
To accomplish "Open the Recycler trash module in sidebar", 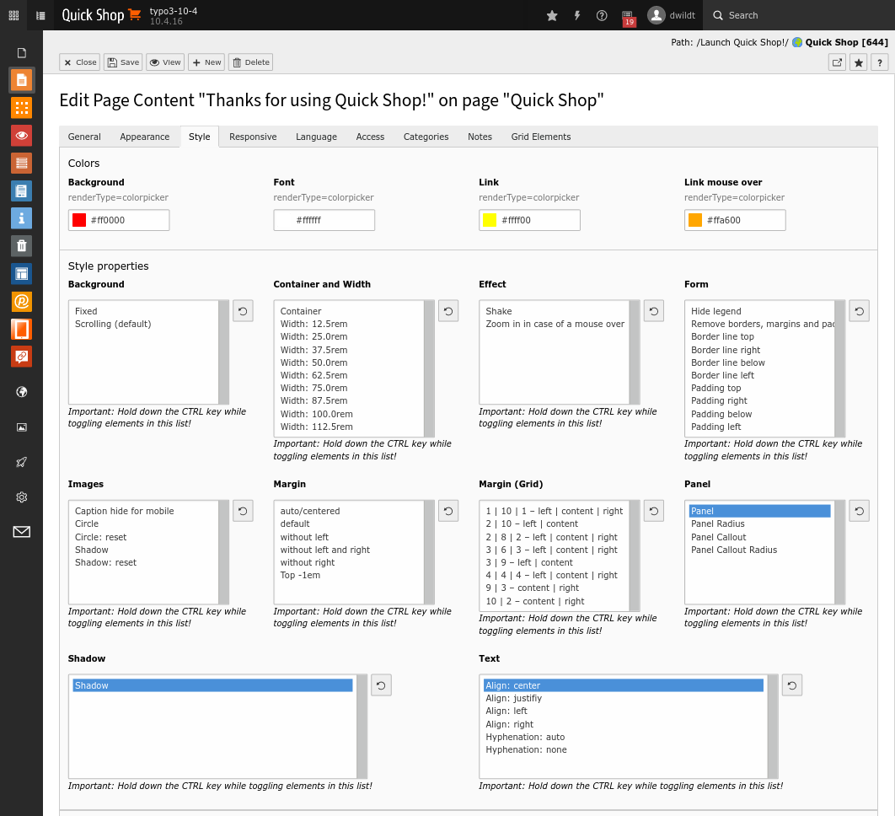I will click(22, 246).
